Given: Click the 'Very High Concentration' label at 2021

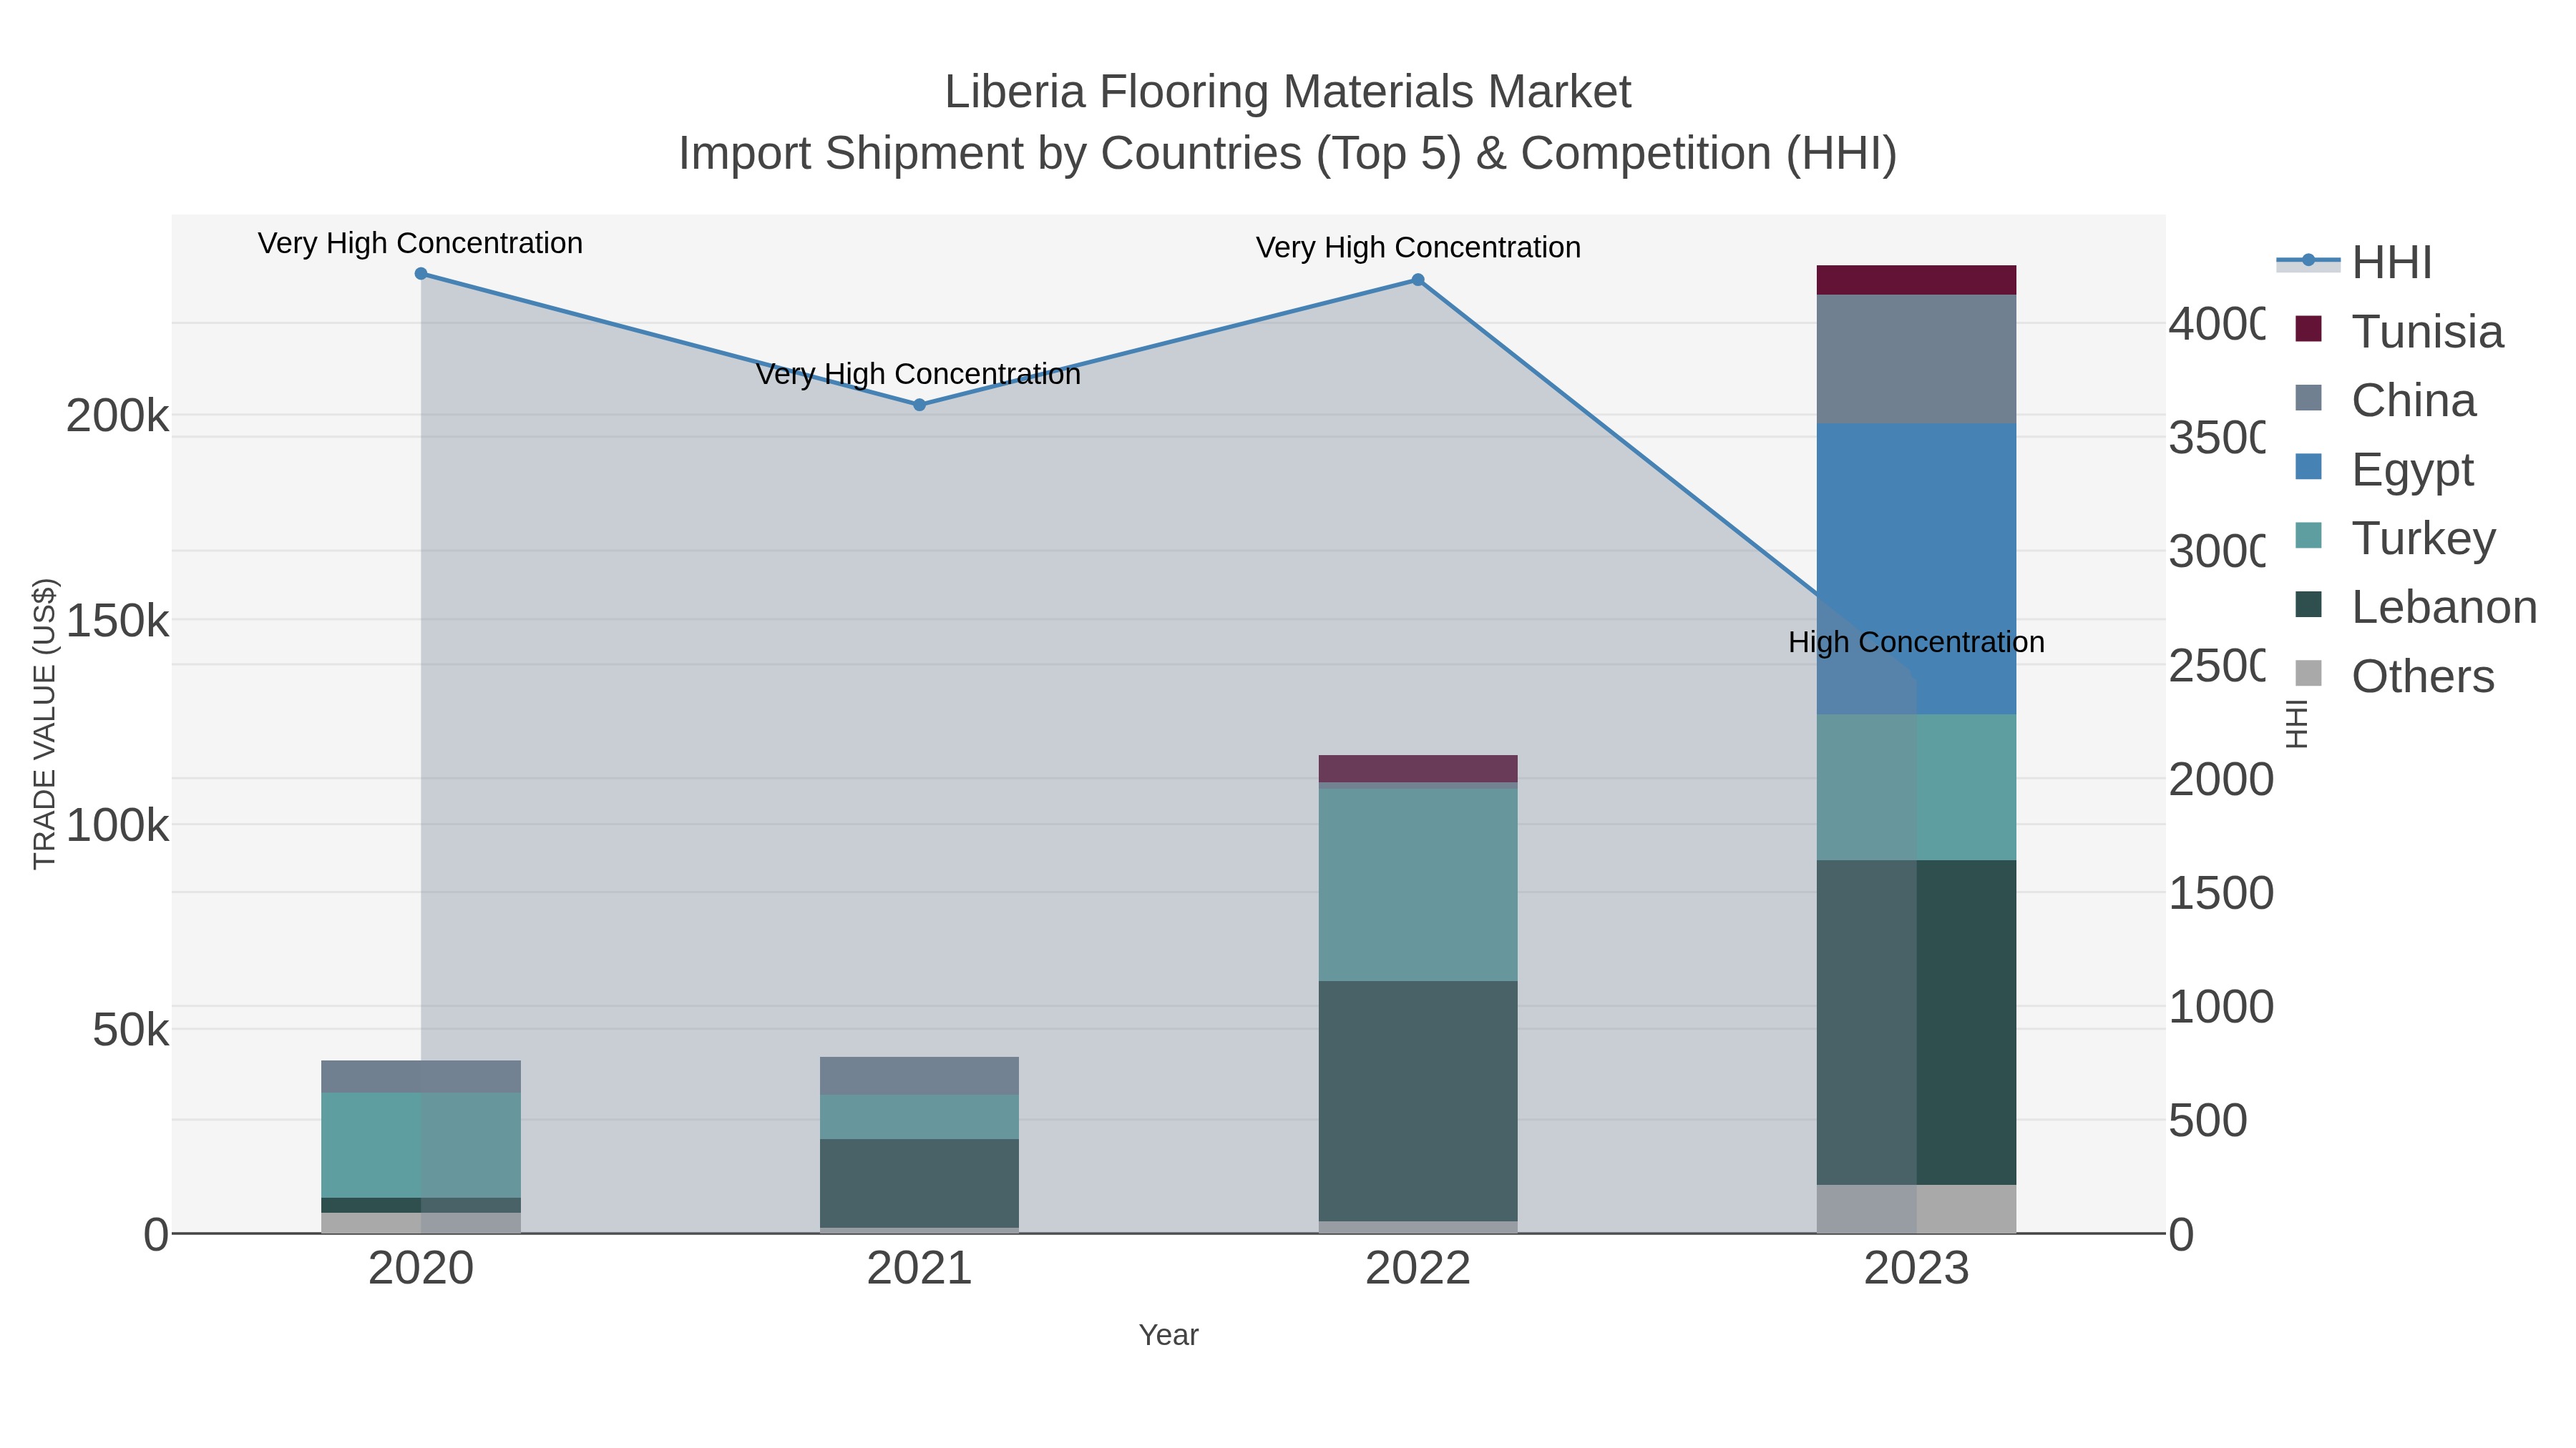Looking at the screenshot, I should tap(918, 374).
